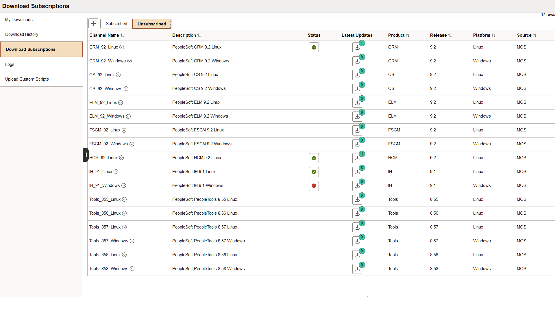Open Download History from the sidebar
Viewport: 555px width, 312px height.
click(21, 34)
